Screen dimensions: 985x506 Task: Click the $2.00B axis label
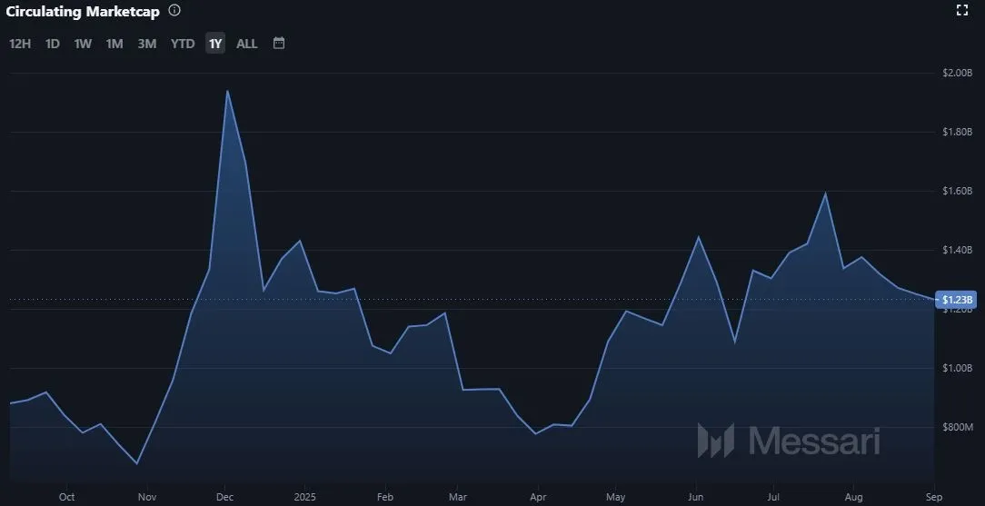pos(958,73)
